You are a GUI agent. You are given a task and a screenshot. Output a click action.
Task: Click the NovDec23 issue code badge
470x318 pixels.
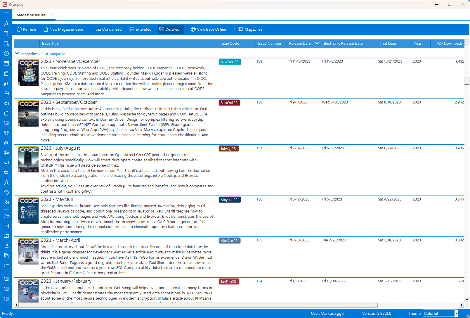click(x=230, y=62)
